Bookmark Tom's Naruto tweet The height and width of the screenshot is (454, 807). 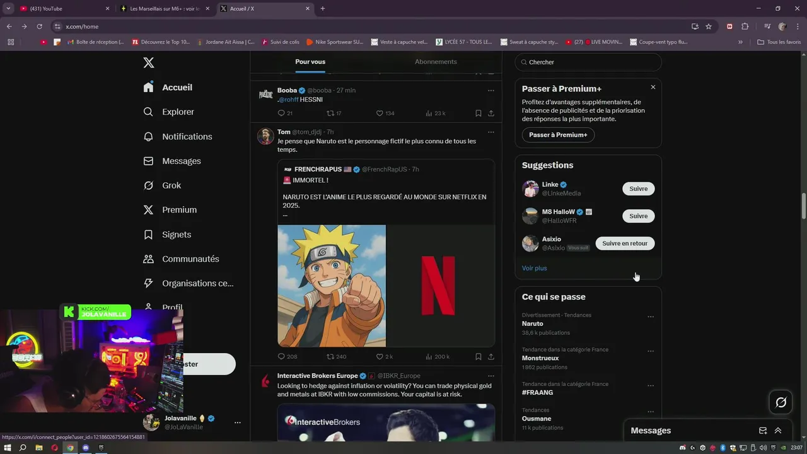pos(478,357)
